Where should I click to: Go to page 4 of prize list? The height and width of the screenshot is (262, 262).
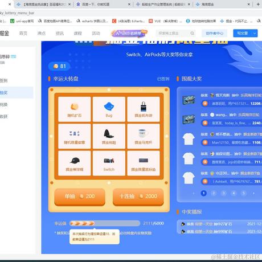(x=234, y=193)
